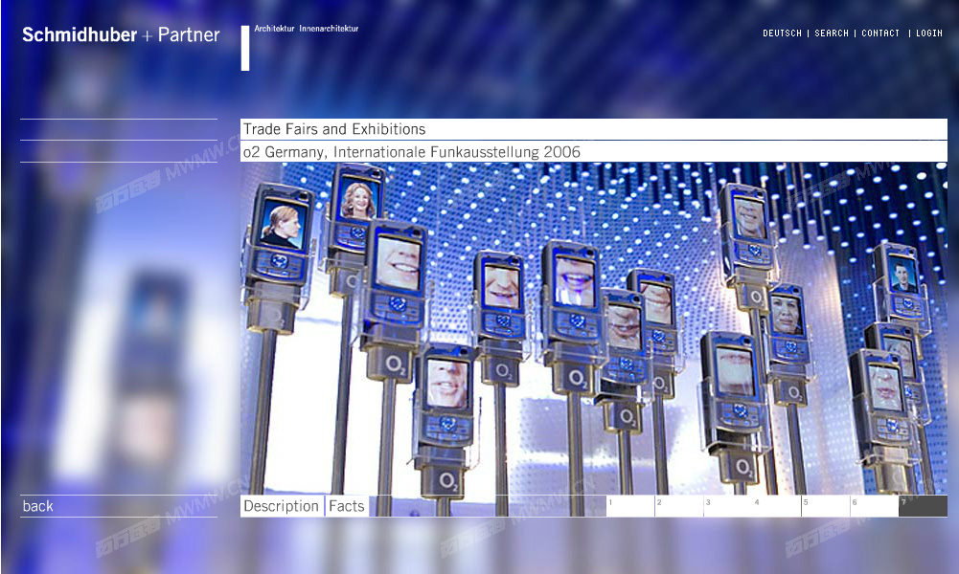Open the Architektur section link

(x=274, y=28)
